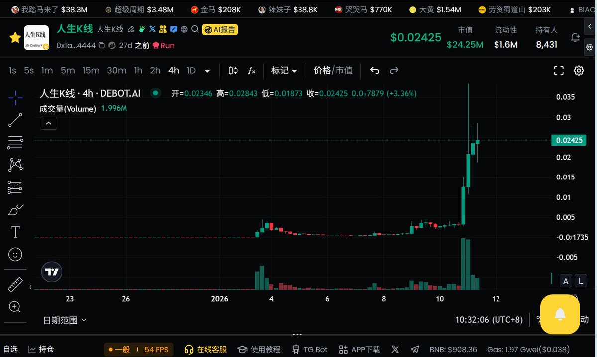The height and width of the screenshot is (357, 597).
Task: Select the brush drawing tool
Action: tap(15, 209)
